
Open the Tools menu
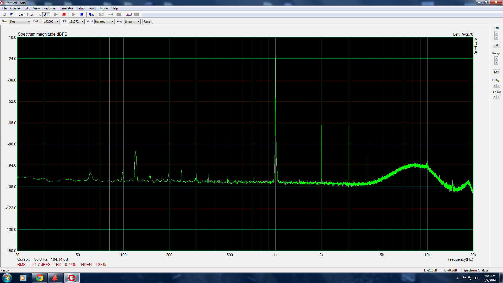point(92,8)
